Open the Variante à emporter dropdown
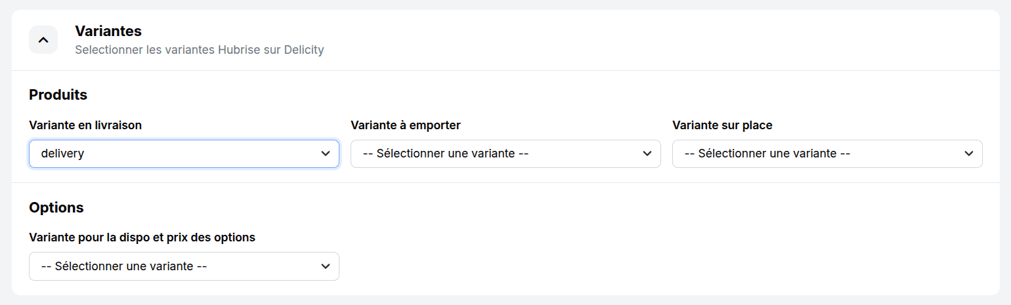Screen dimensions: 1011x305 505,153
